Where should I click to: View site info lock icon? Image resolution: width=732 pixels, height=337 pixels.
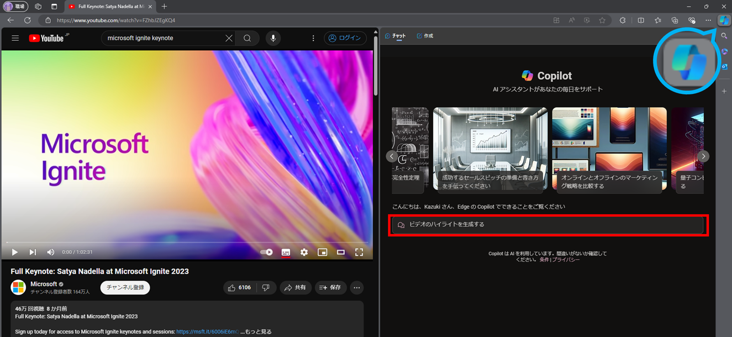[48, 20]
